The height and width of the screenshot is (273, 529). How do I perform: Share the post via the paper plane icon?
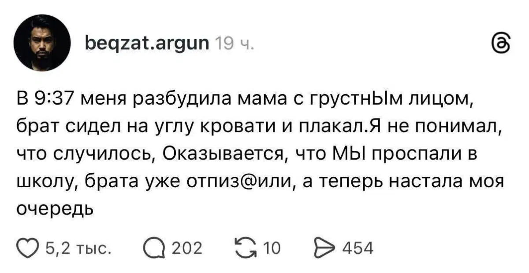click(325, 248)
